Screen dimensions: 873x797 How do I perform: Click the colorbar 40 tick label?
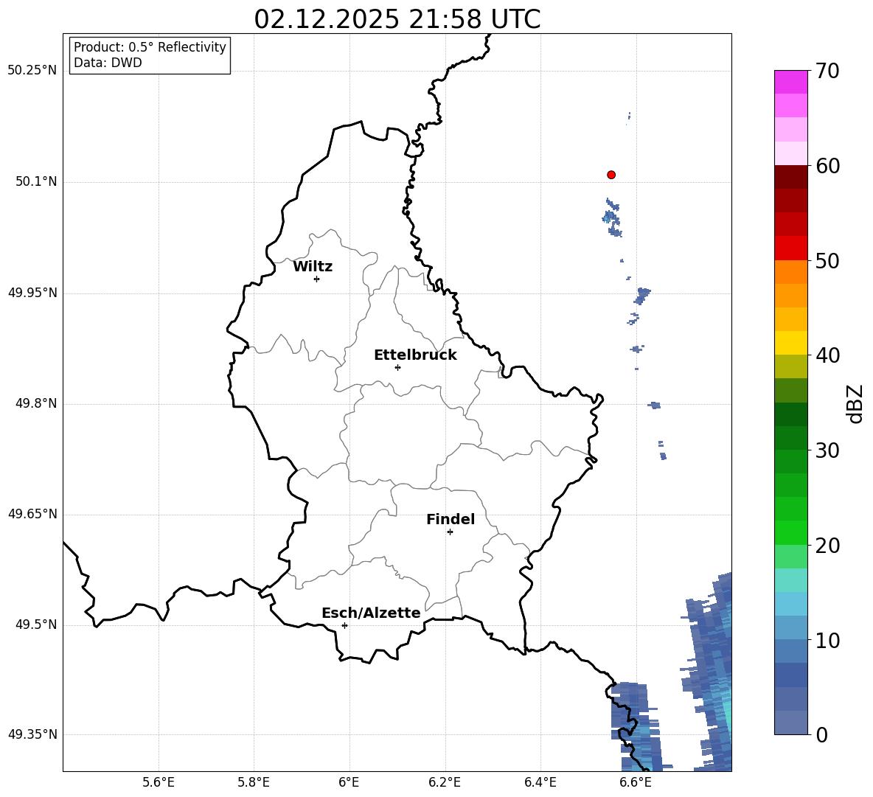click(x=827, y=355)
